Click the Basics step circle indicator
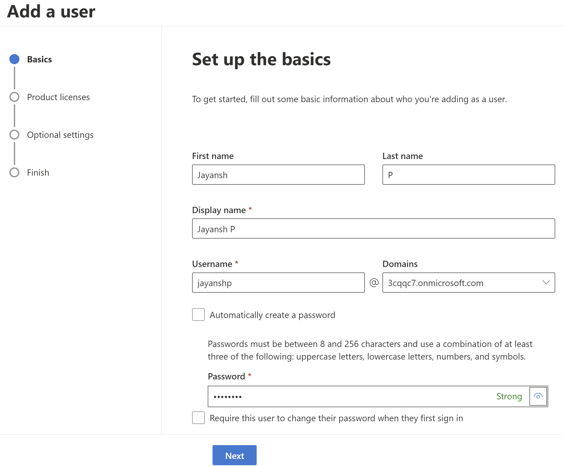The height and width of the screenshot is (466, 563). tap(14, 59)
